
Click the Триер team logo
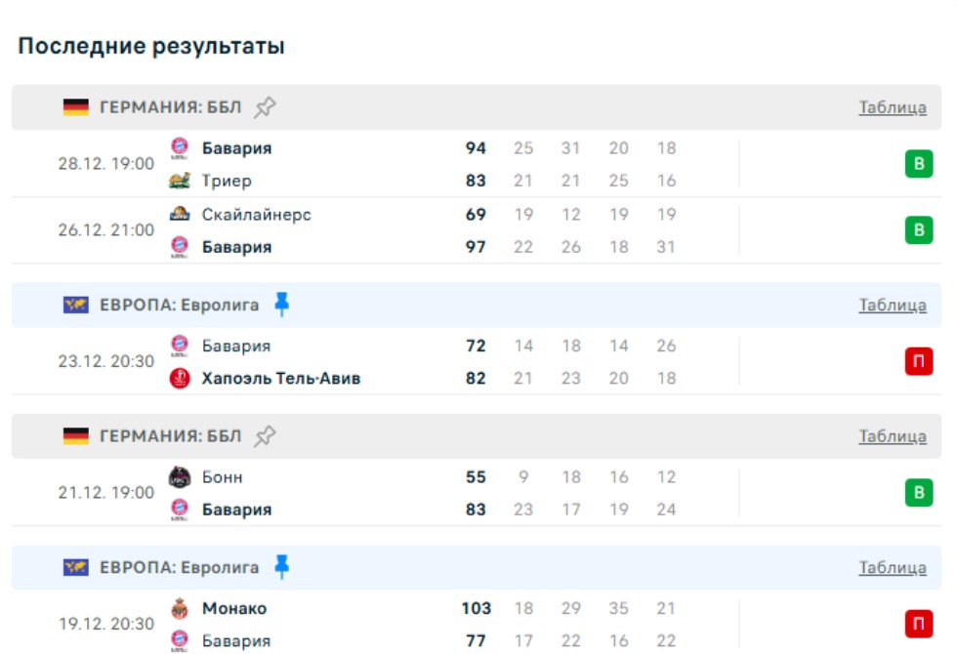pyautogui.click(x=179, y=181)
